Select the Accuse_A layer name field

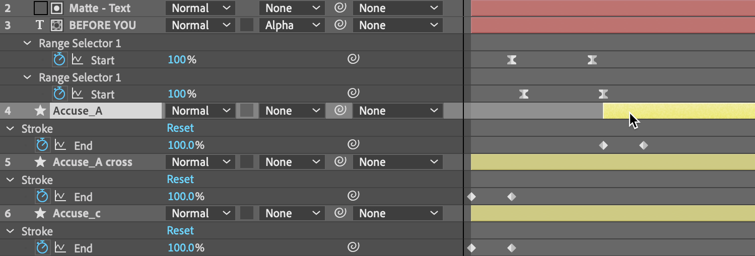pyautogui.click(x=106, y=111)
